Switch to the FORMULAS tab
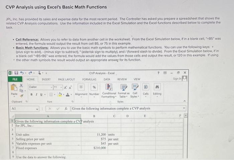234x160 pixels. point(89,79)
